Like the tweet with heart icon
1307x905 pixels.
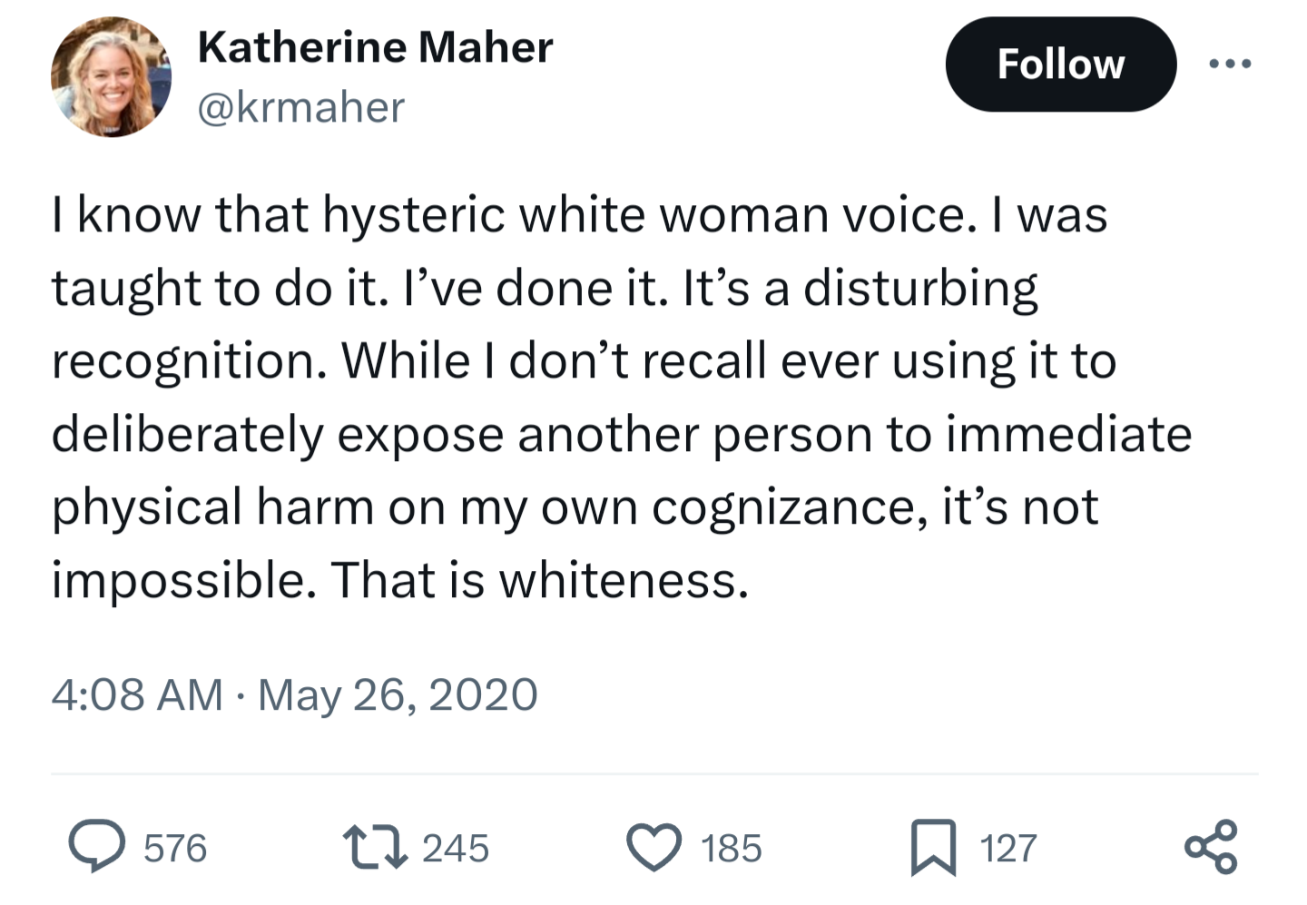coord(653,848)
